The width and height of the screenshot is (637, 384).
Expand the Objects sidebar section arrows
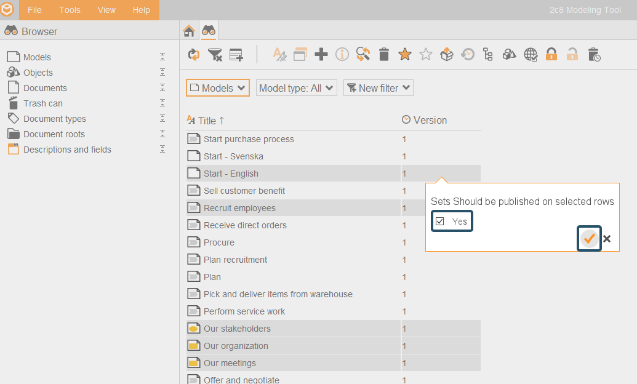coord(162,73)
